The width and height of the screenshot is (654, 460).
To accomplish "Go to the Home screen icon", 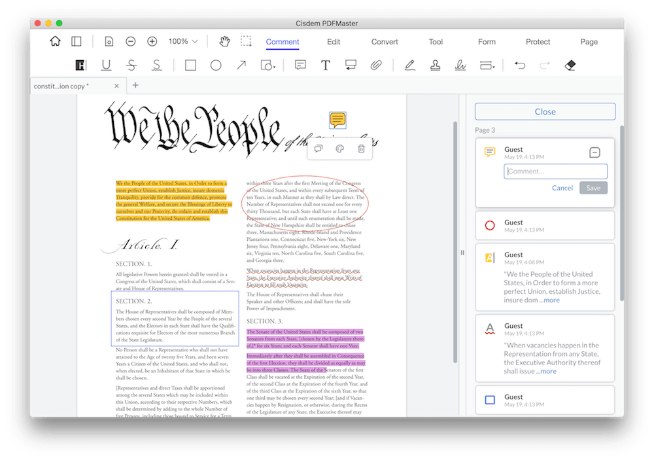I will tap(55, 41).
